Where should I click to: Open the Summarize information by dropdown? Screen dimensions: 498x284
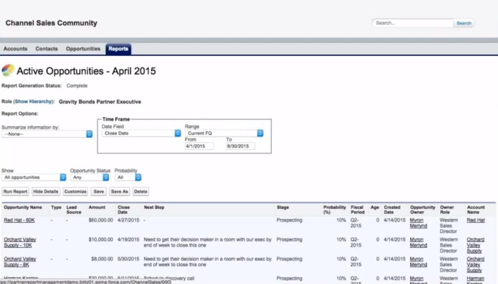[x=47, y=134]
